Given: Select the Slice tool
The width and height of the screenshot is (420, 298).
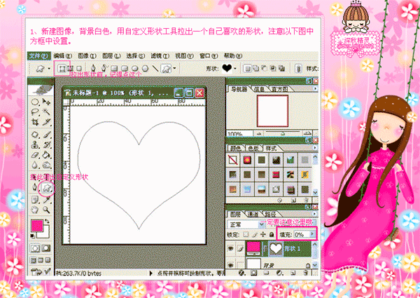Looking at the screenshot, I should click(47, 122).
